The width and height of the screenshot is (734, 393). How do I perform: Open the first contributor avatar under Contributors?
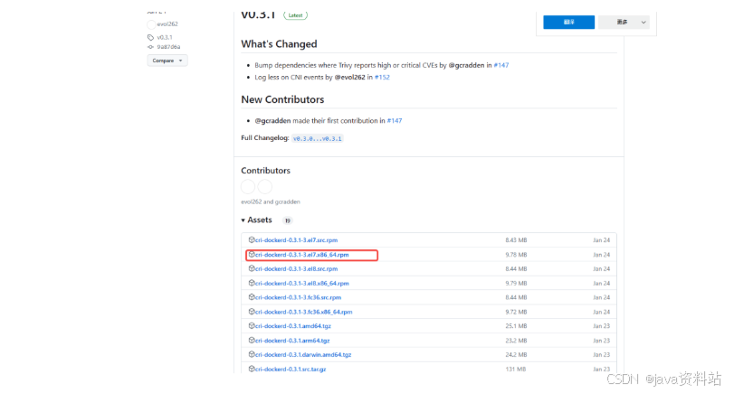(248, 186)
